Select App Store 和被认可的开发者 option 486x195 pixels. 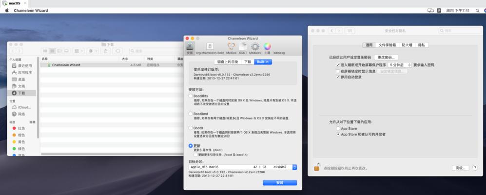[x=338, y=135]
